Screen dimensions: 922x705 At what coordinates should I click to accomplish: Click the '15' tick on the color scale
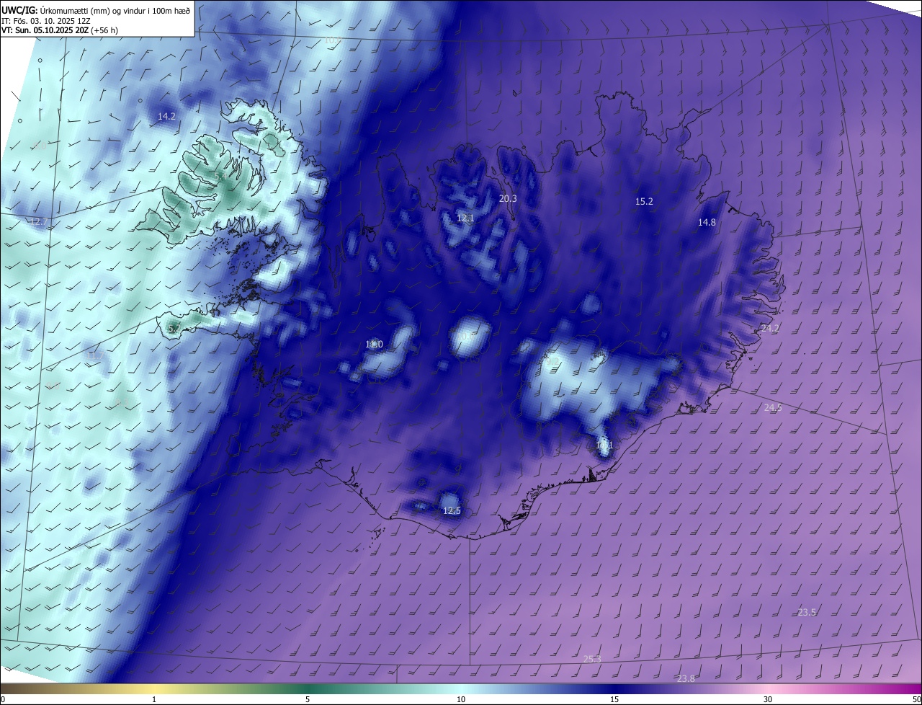(614, 700)
